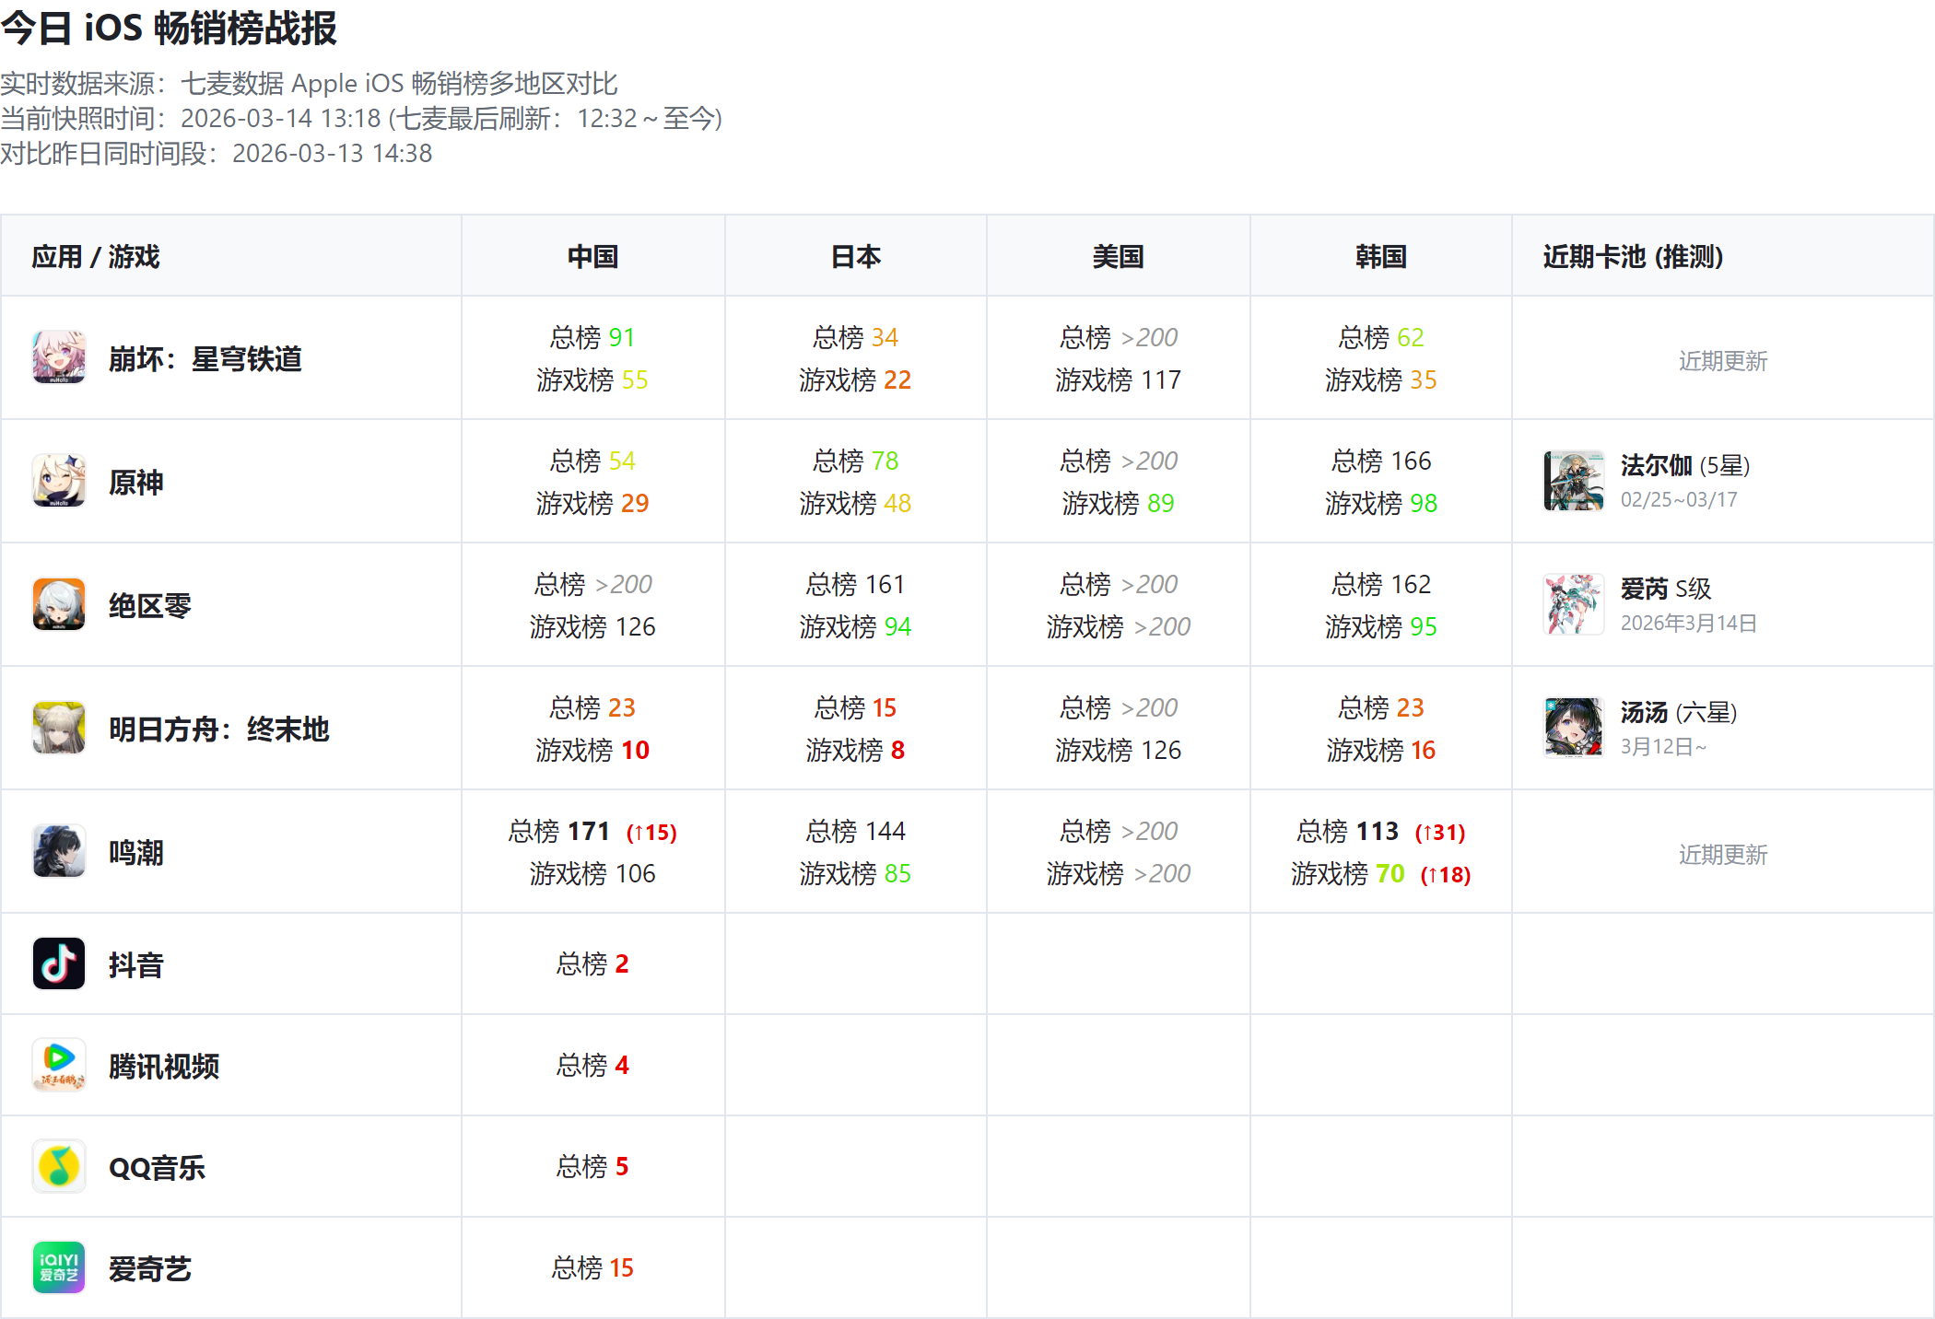Screen dimensions: 1935x1319
Task: Click the 法尔伽 (5星) banner name
Action: click(1685, 465)
